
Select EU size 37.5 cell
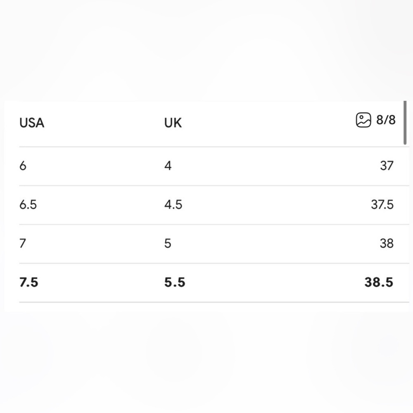pyautogui.click(x=382, y=205)
